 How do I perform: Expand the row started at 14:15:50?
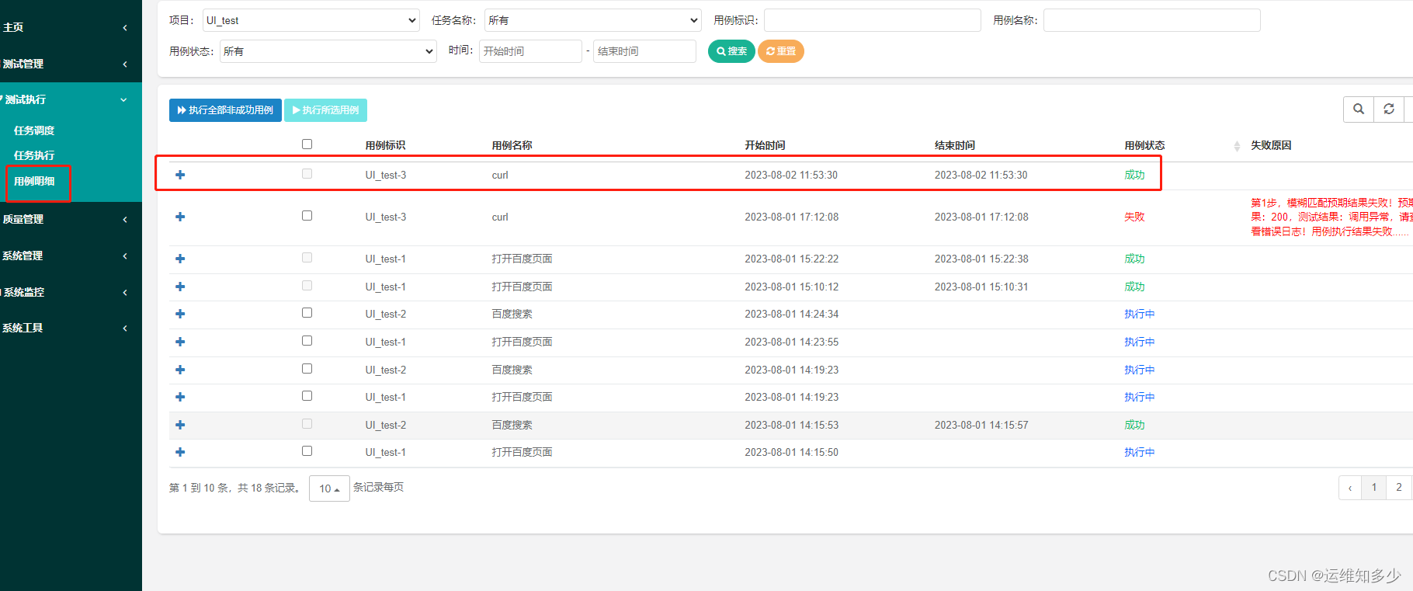180,452
